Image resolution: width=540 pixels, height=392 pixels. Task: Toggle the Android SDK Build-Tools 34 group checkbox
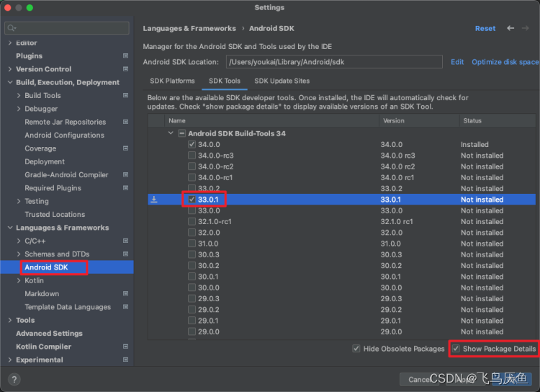[182, 133]
